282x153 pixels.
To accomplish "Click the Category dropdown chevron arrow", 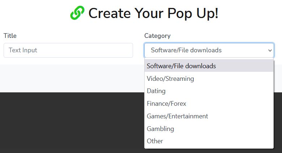I will click(270, 51).
